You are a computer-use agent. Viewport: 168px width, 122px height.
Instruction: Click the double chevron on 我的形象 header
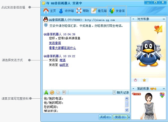164,89
